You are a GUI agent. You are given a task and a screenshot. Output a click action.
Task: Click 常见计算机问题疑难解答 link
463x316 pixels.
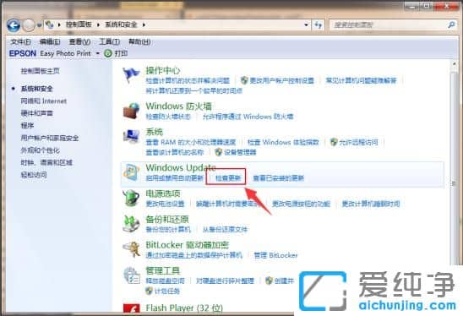tap(361, 80)
